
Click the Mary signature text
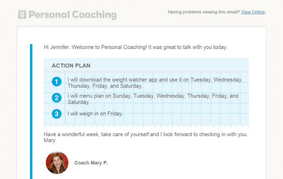point(50,140)
